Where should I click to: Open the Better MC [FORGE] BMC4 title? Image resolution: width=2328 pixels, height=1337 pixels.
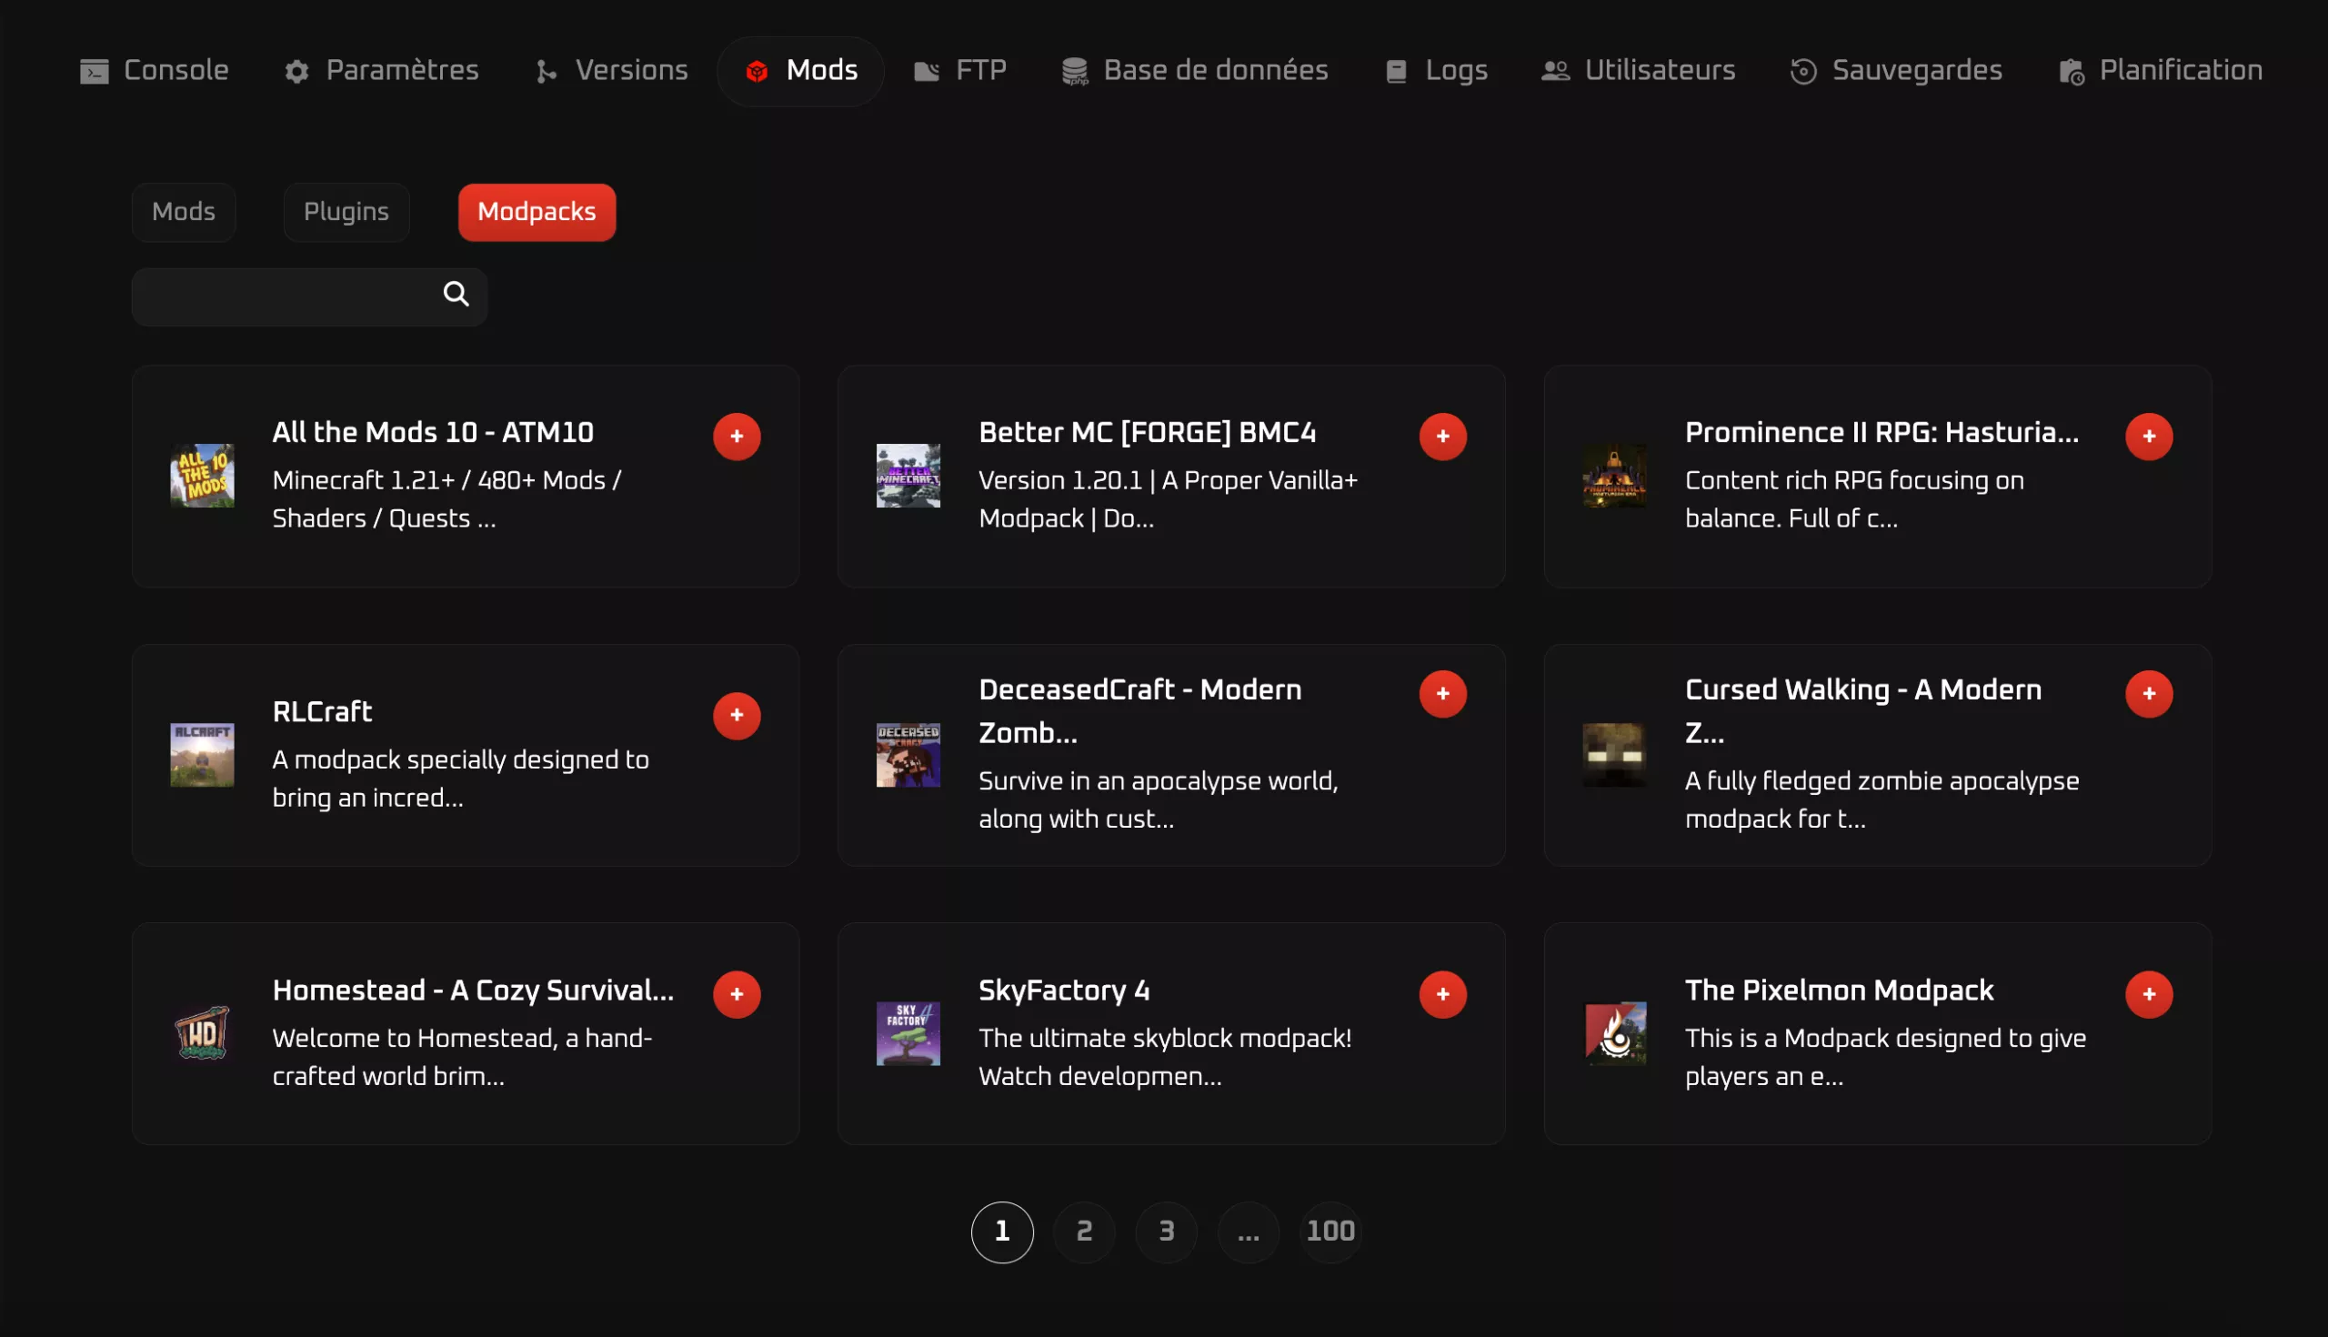[x=1148, y=433]
